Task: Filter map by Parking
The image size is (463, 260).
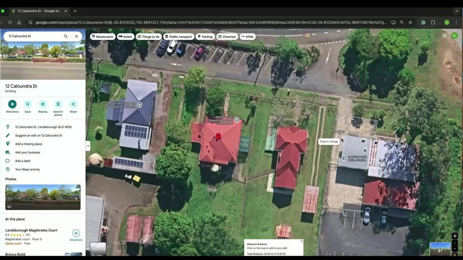Action: [x=205, y=36]
